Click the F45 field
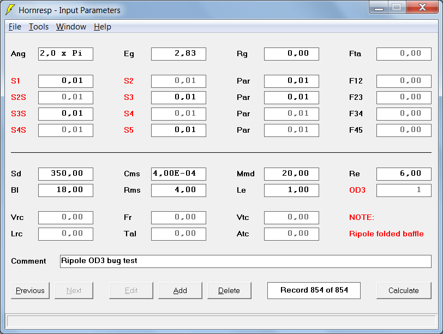The height and width of the screenshot is (334, 443). tap(404, 130)
